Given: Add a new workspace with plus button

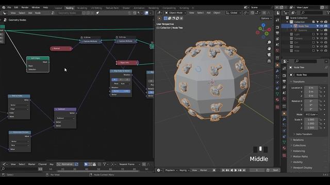Looking at the screenshot, I should coord(193,8).
